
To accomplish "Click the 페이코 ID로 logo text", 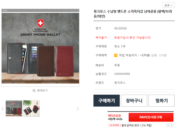I will pos(114,116).
